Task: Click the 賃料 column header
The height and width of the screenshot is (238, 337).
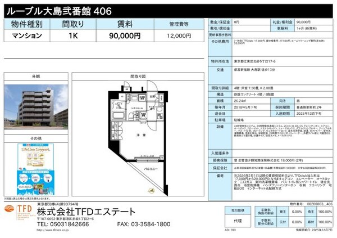Action: [125, 24]
